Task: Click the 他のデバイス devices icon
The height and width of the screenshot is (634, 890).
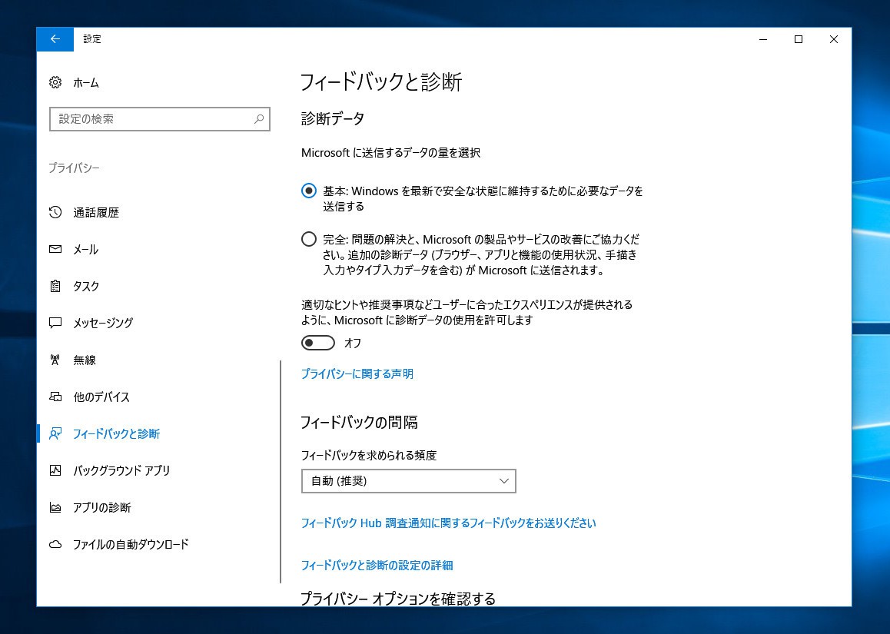Action: tap(55, 397)
